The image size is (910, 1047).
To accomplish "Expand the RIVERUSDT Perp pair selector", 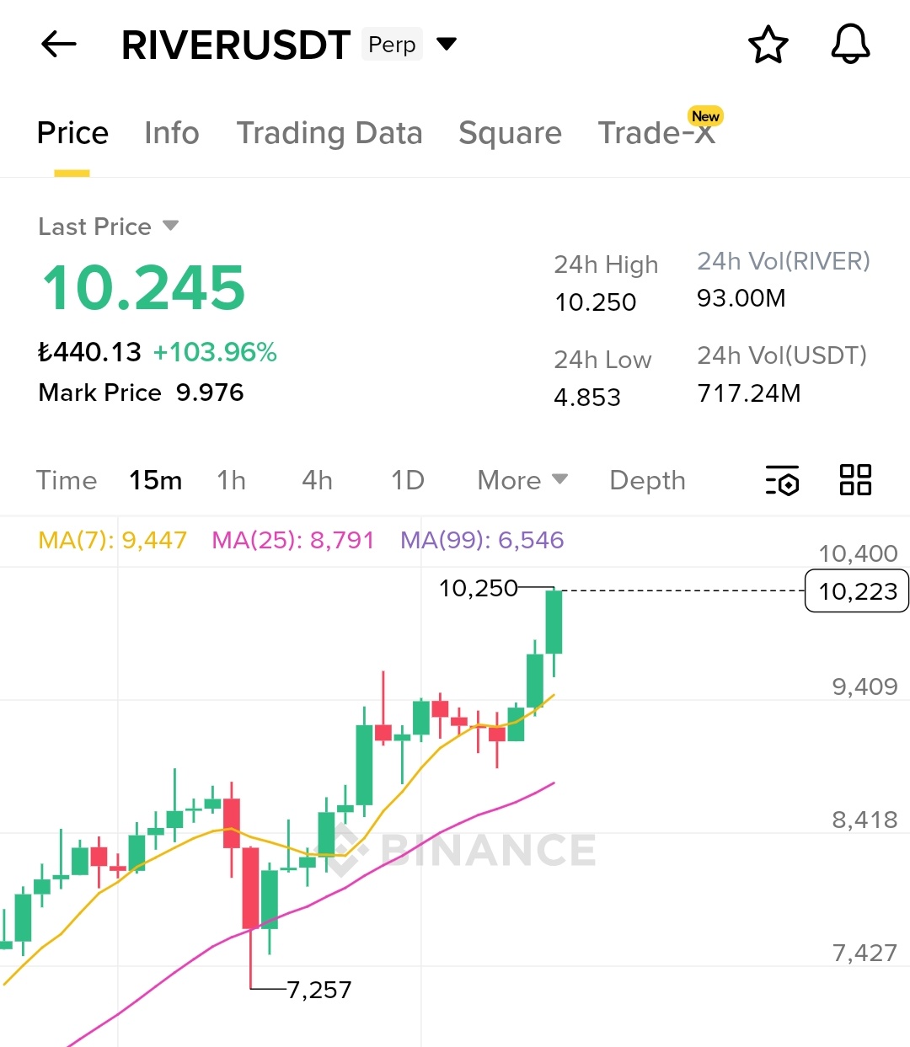I will 447,44.
